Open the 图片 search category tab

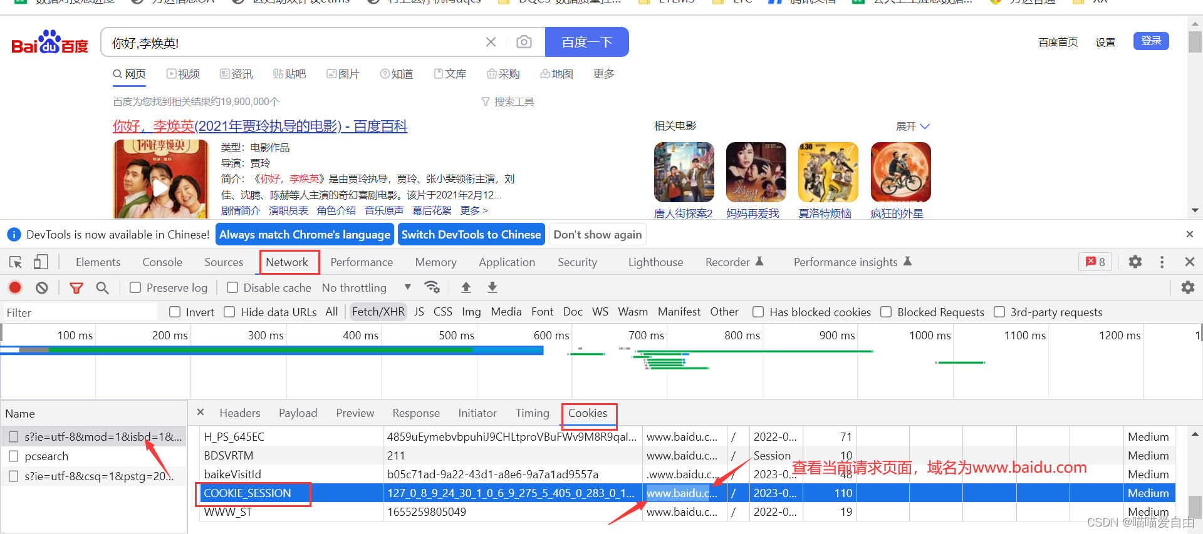(x=343, y=74)
